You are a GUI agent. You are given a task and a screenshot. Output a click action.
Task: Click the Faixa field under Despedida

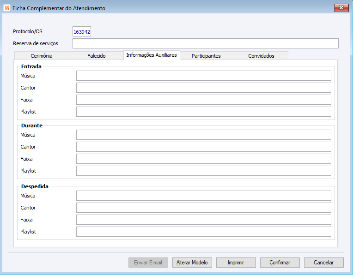pyautogui.click(x=203, y=220)
